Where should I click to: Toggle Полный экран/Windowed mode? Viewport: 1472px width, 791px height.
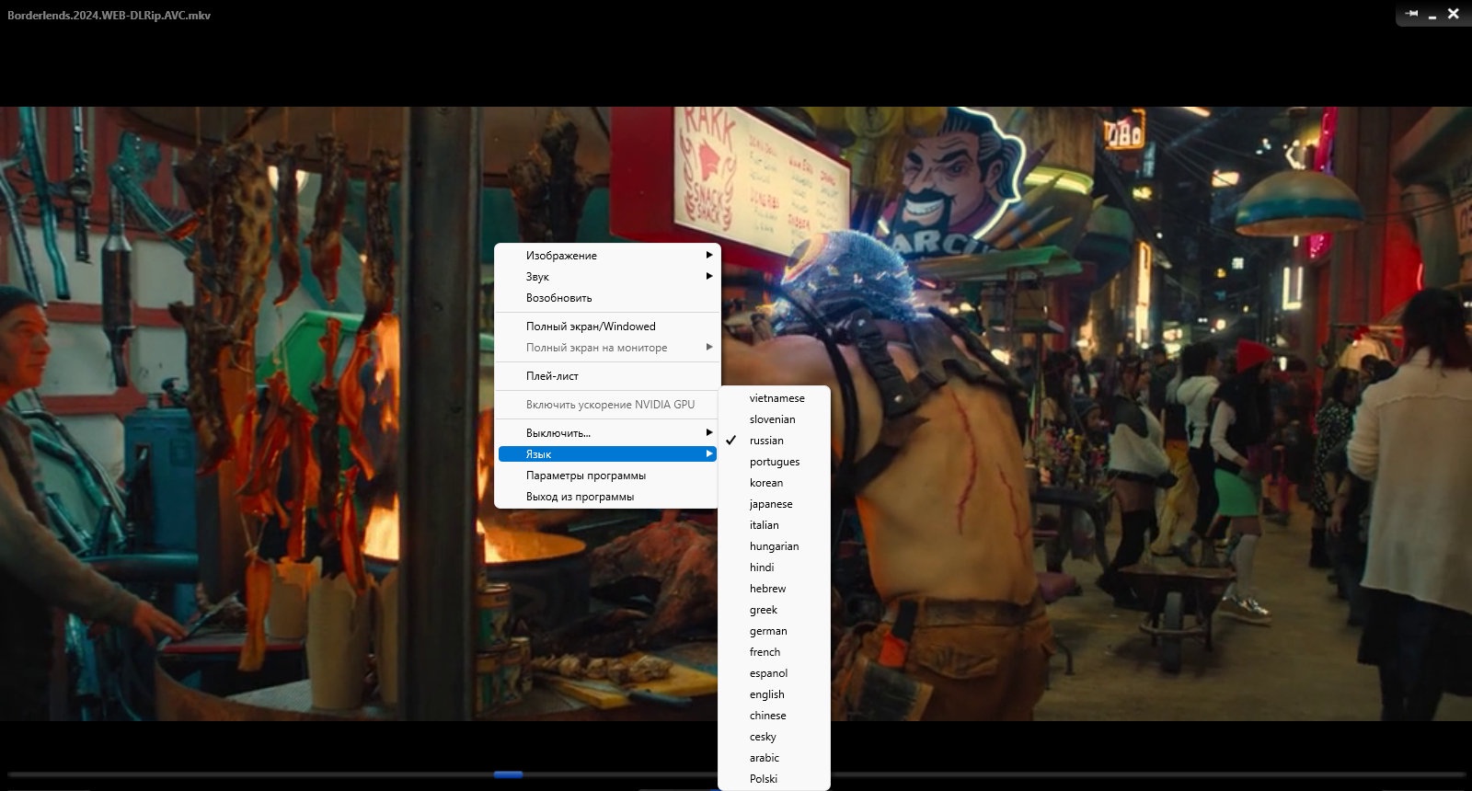[607, 327]
